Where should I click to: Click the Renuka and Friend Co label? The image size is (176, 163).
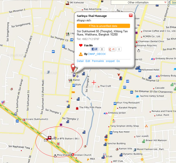click(164, 111)
